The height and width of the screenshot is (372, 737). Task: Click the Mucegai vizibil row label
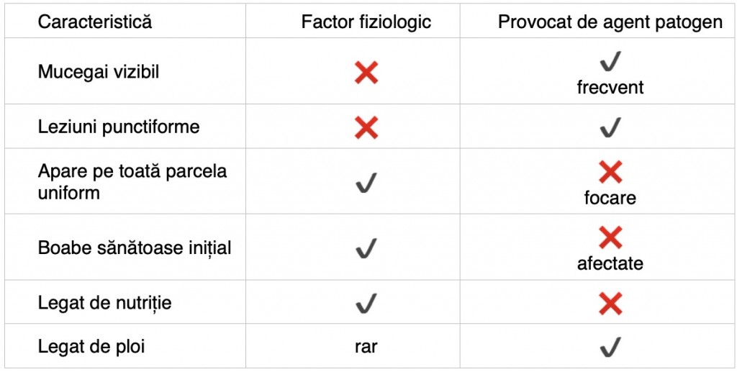pos(99,72)
